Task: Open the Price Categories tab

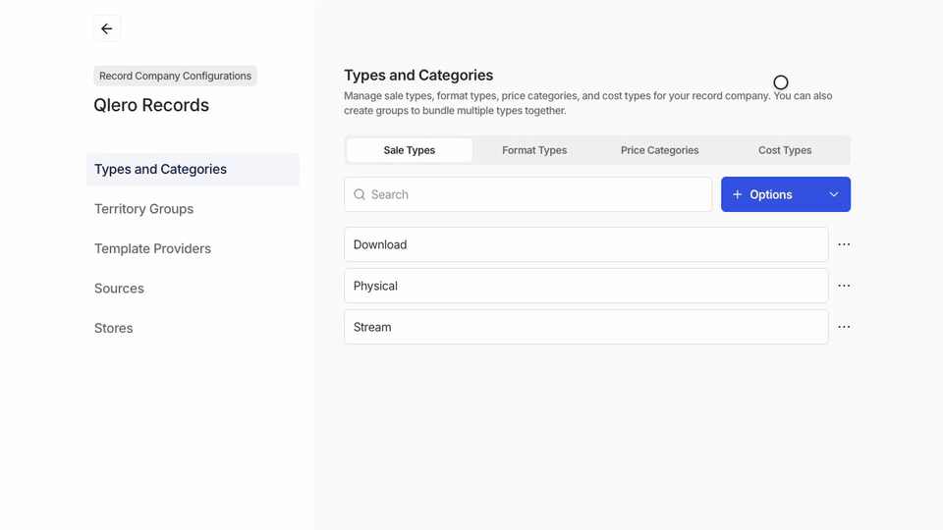Action: (x=659, y=150)
